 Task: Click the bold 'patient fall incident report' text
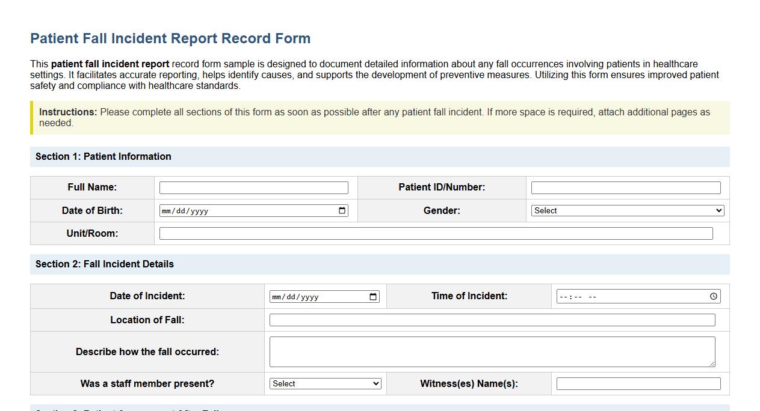tap(111, 64)
